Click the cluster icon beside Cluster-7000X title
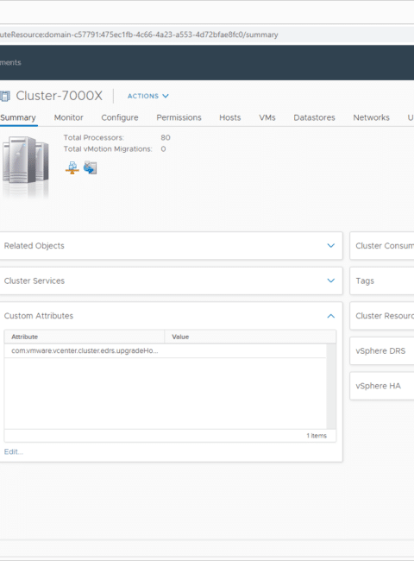Image resolution: width=414 pixels, height=561 pixels. pyautogui.click(x=5, y=96)
